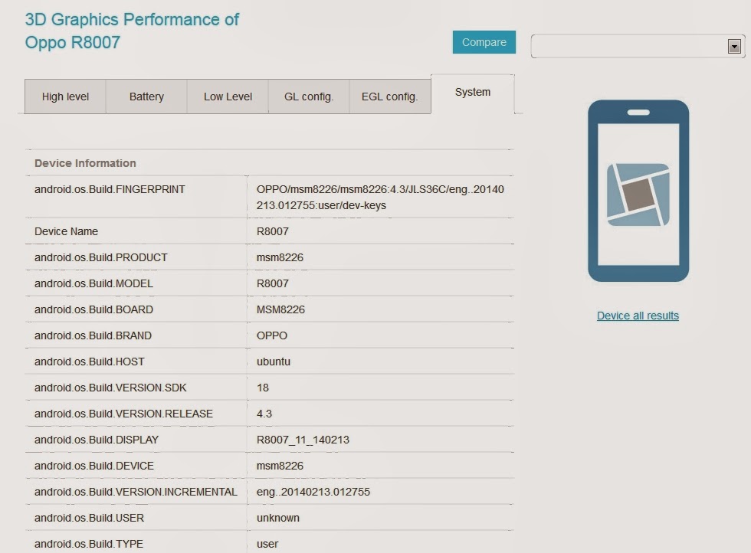Select the BOARD value MSM8226
This screenshot has width=751, height=553.
point(280,309)
